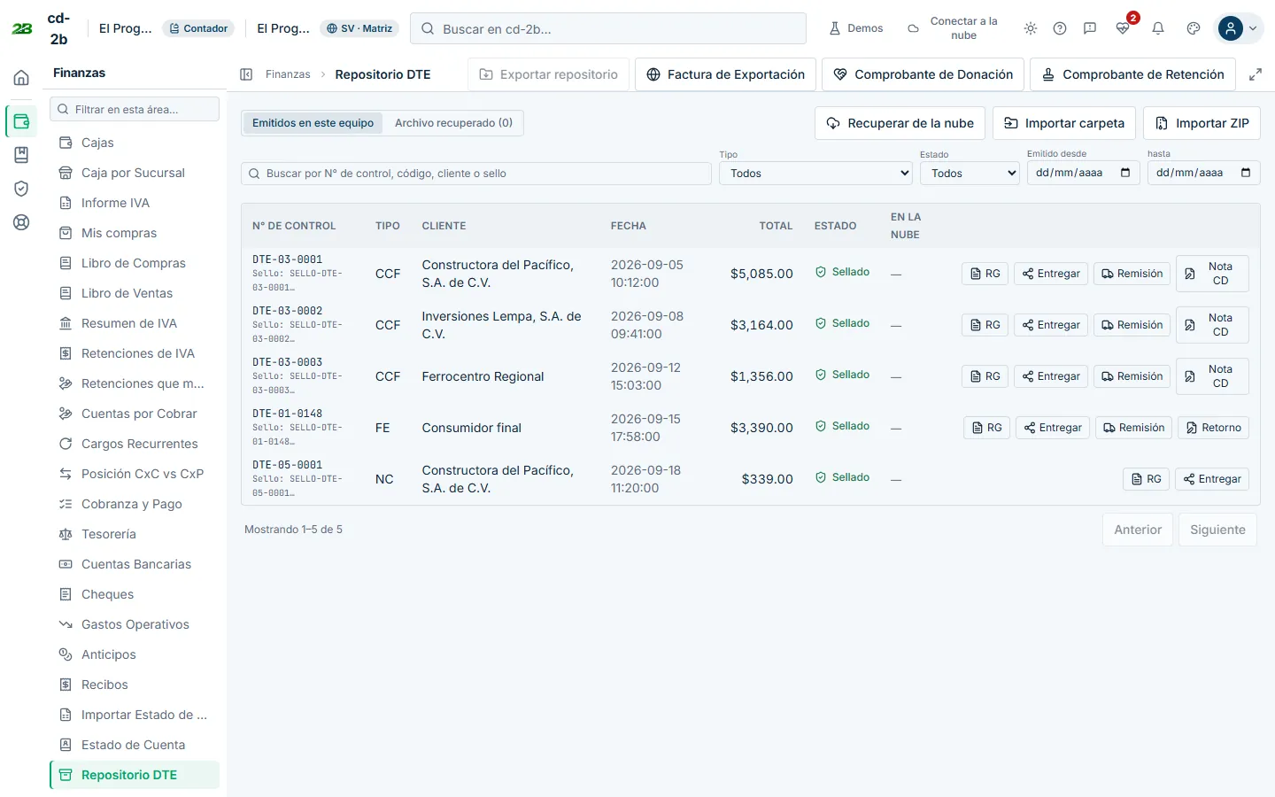Open Cheques in the sidebar
This screenshot has width=1275, height=797.
pyautogui.click(x=135, y=594)
